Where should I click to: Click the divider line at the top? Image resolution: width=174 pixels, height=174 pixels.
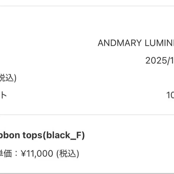coord(87,6)
